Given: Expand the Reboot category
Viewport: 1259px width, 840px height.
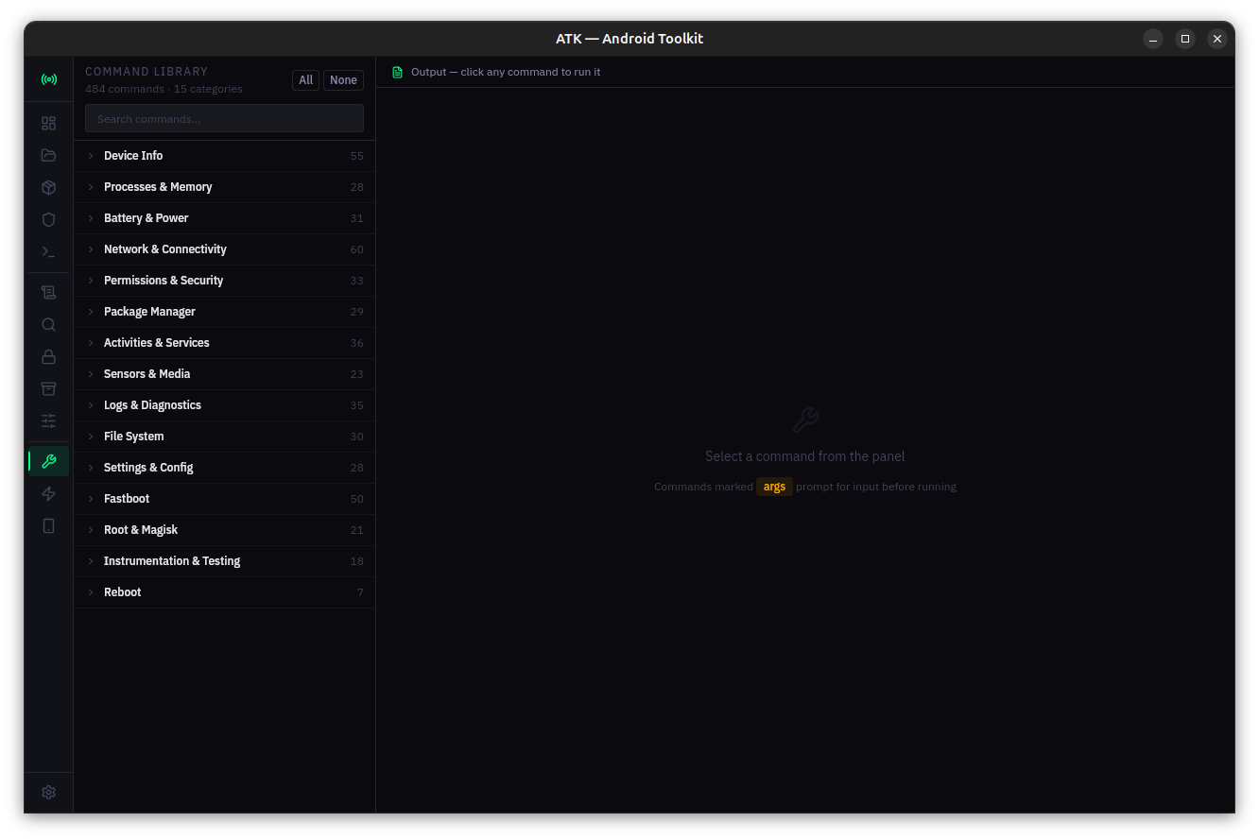Looking at the screenshot, I should point(225,592).
